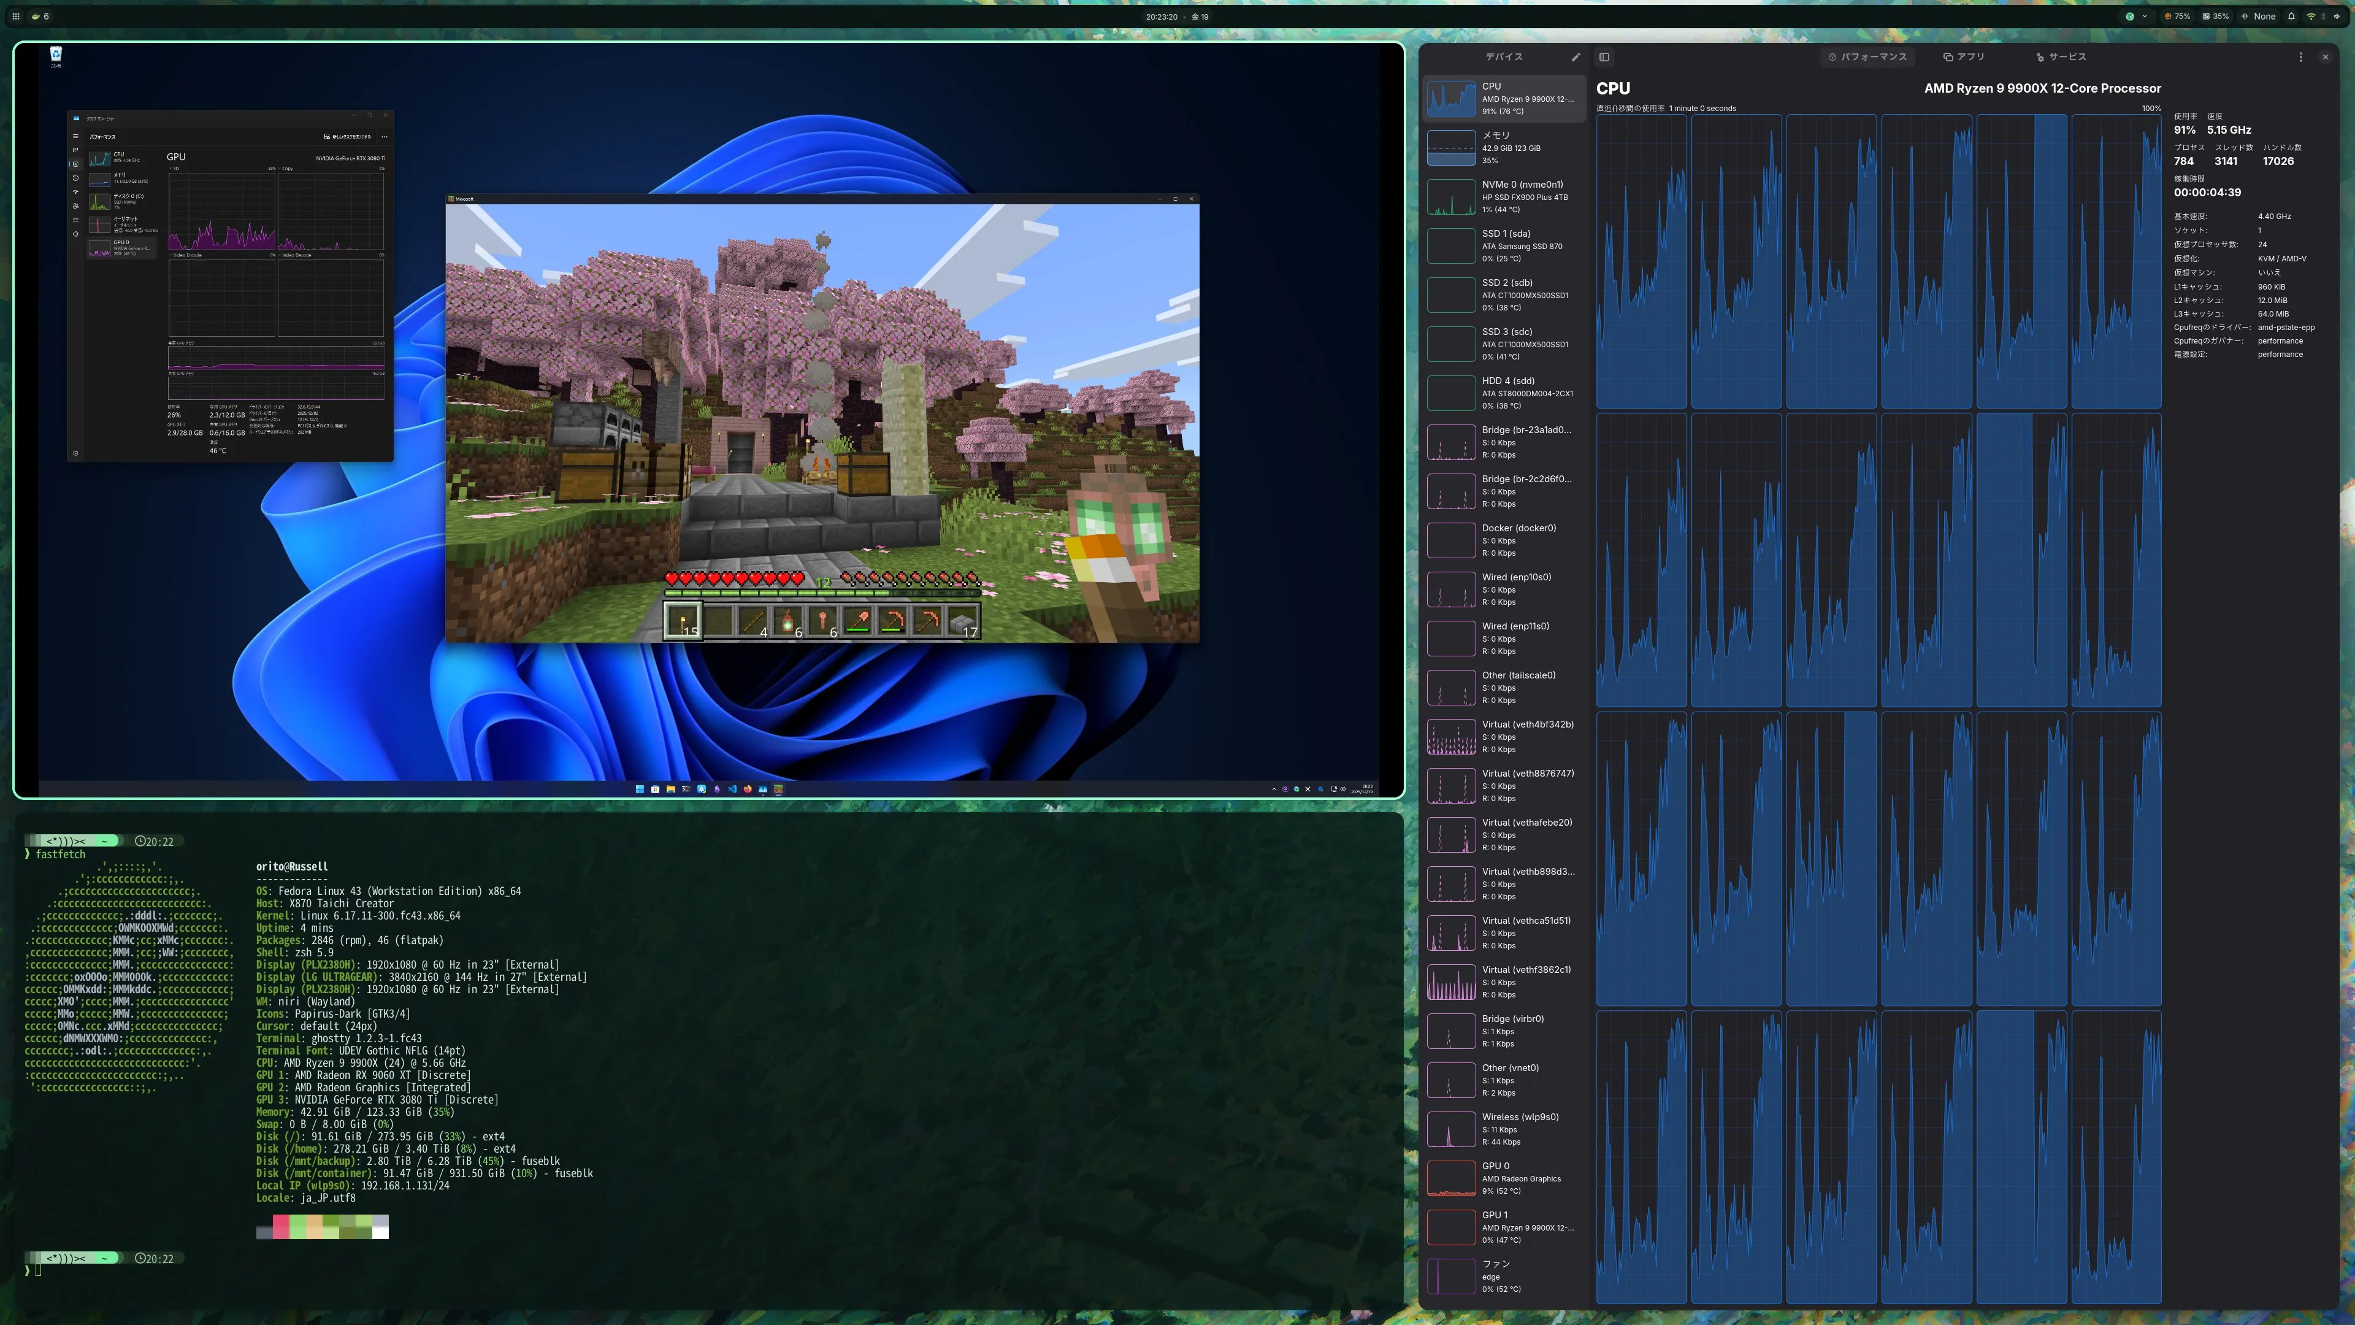Expand the dropdown chevron beside green tray icon

point(2145,17)
